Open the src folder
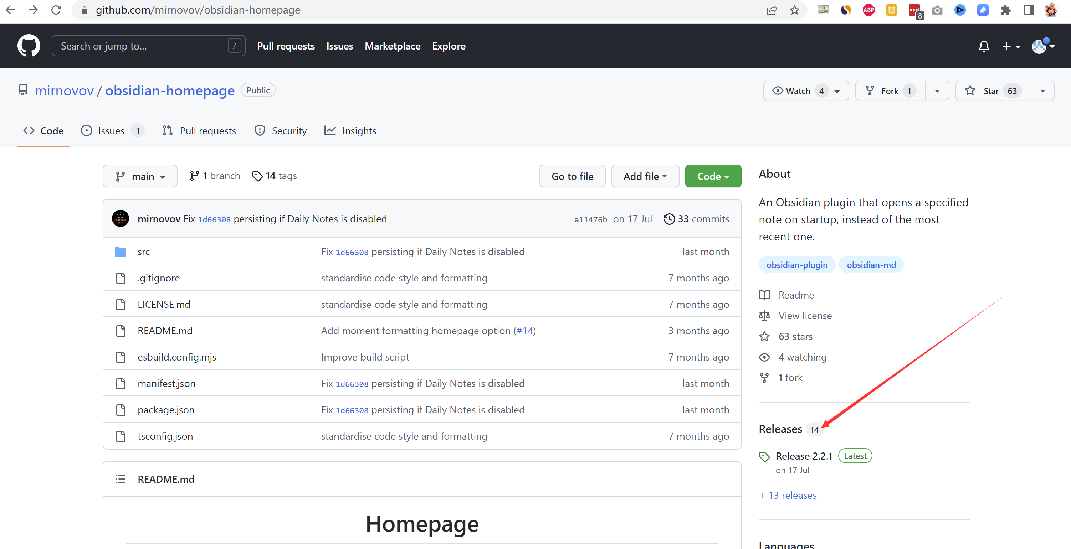1071x549 pixels. click(x=143, y=252)
